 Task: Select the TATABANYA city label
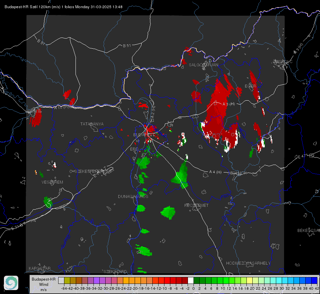click(92, 124)
